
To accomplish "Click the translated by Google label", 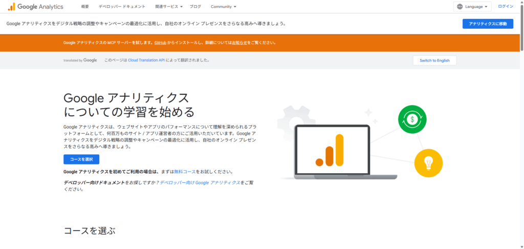I will 80,60.
